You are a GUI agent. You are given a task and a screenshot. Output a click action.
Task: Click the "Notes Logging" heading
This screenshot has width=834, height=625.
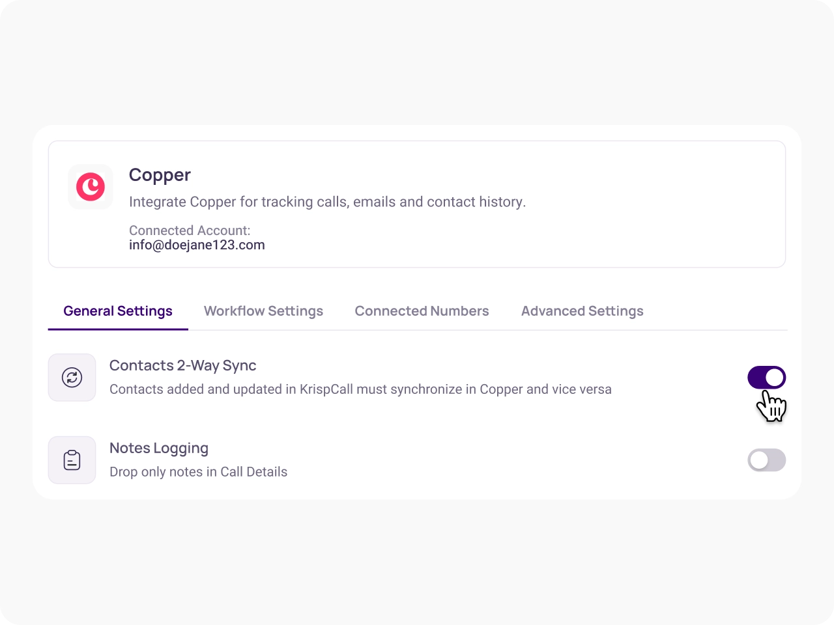click(159, 448)
